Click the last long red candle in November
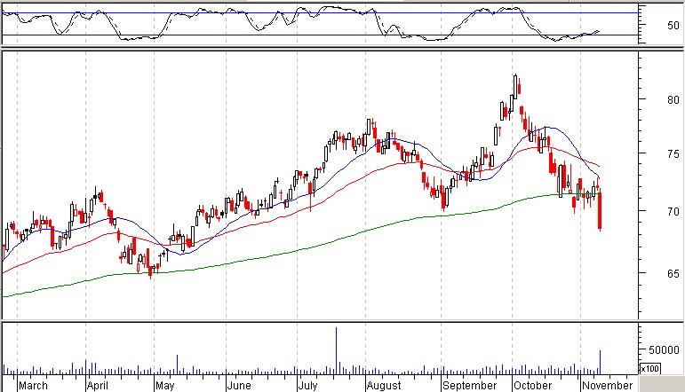 coord(601,210)
